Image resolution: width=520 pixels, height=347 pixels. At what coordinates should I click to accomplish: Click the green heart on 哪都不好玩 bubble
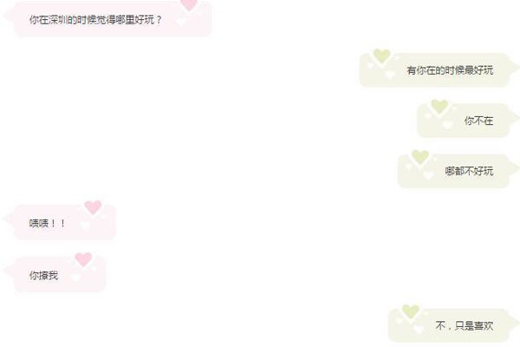point(420,157)
